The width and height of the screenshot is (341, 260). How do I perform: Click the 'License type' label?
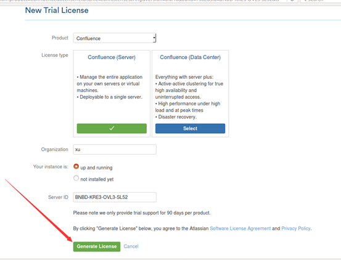pyautogui.click(x=55, y=55)
